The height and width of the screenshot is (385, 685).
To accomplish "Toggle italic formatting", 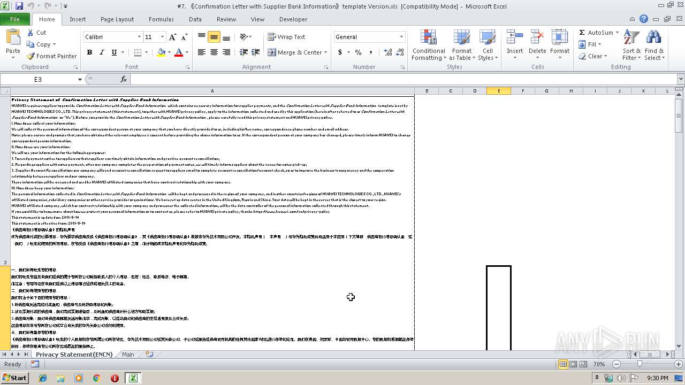I will [102, 52].
